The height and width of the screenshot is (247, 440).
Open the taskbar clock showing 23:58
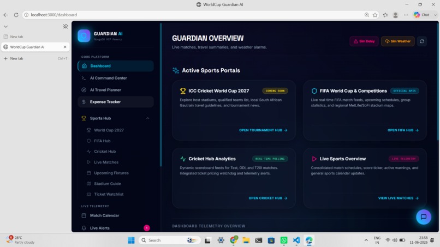(x=418, y=240)
